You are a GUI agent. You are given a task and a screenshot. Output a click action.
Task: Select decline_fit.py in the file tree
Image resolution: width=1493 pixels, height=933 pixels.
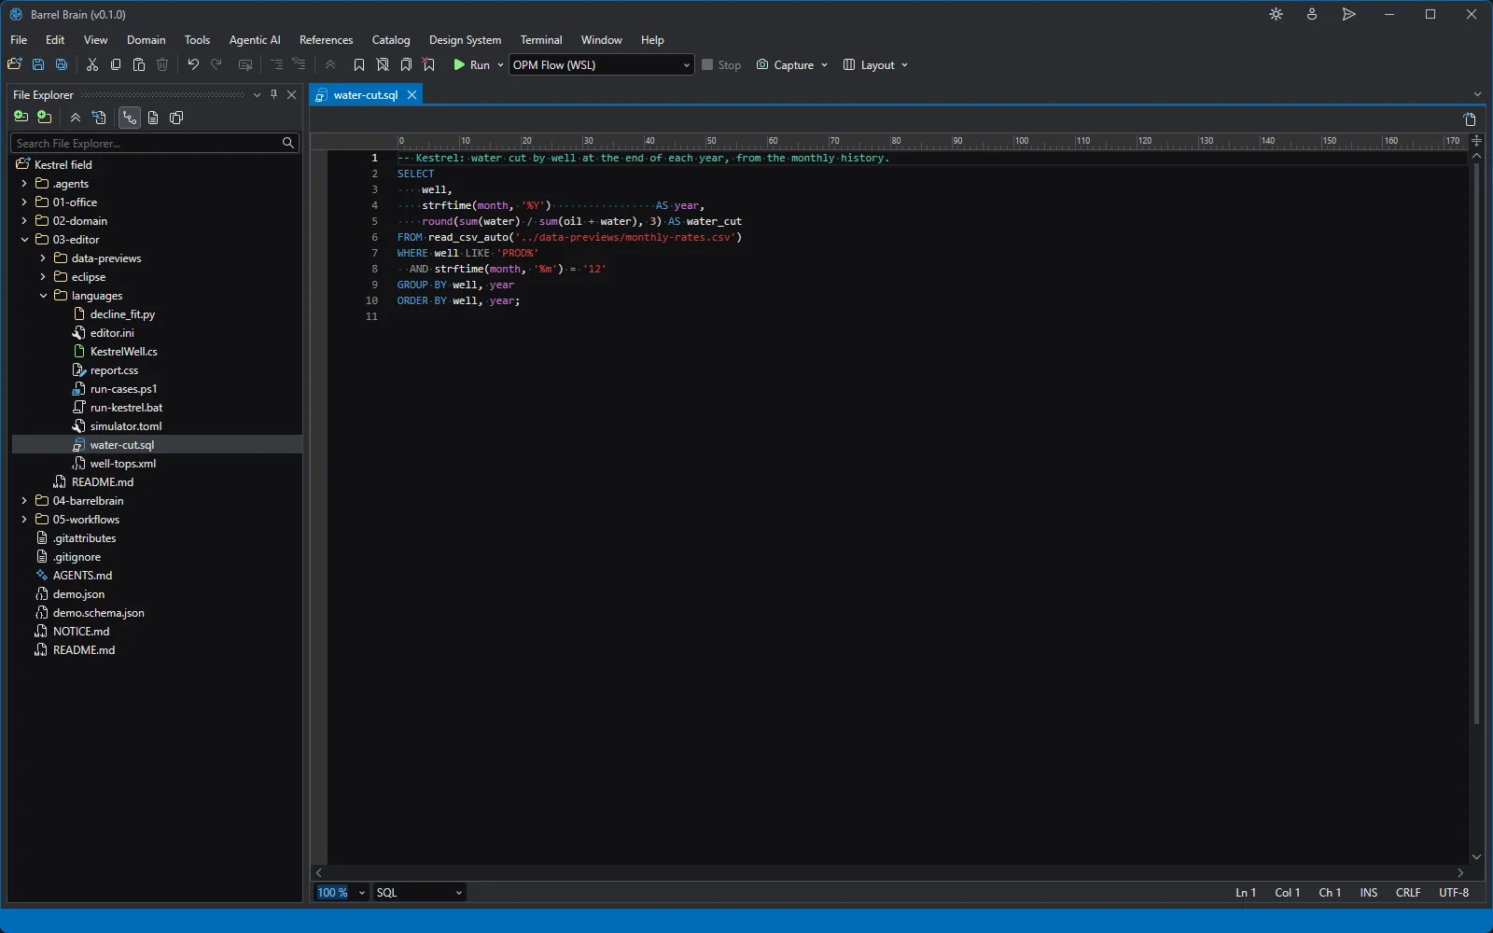click(x=122, y=314)
